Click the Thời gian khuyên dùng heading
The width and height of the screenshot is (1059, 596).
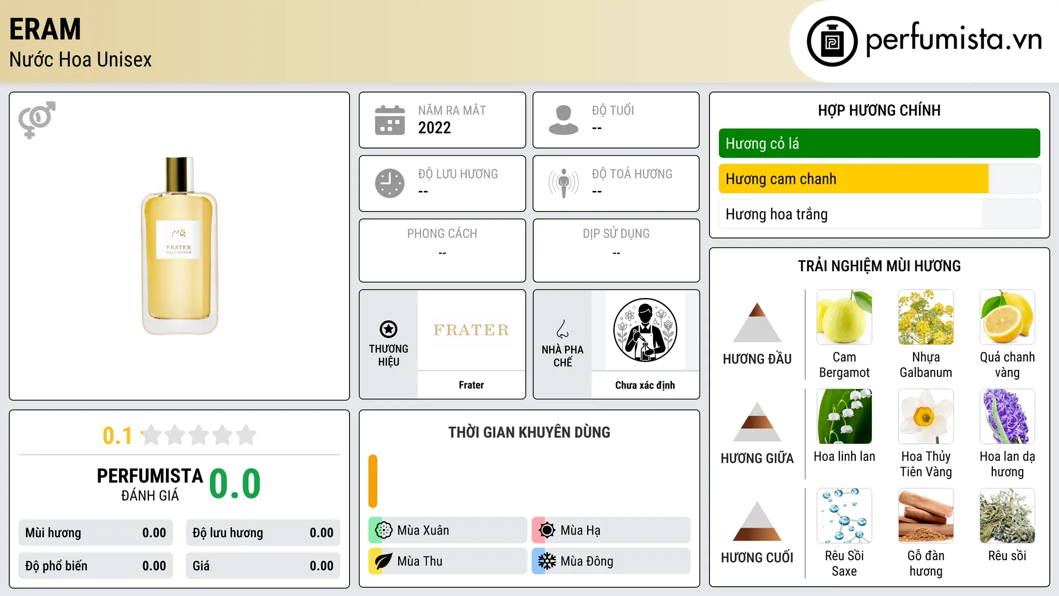click(529, 433)
